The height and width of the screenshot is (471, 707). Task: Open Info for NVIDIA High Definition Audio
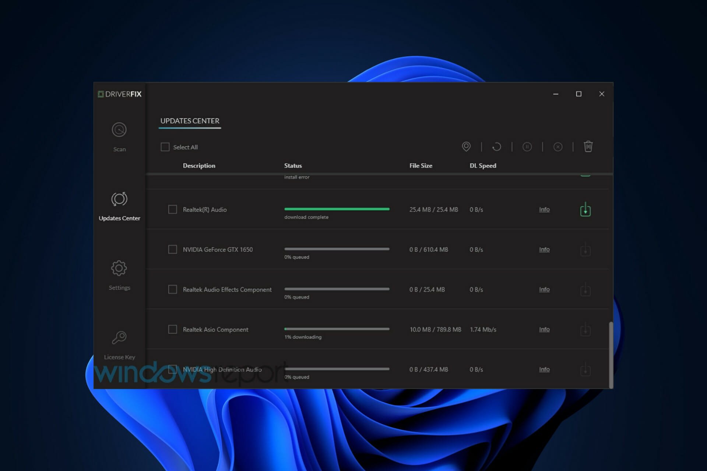pyautogui.click(x=544, y=369)
